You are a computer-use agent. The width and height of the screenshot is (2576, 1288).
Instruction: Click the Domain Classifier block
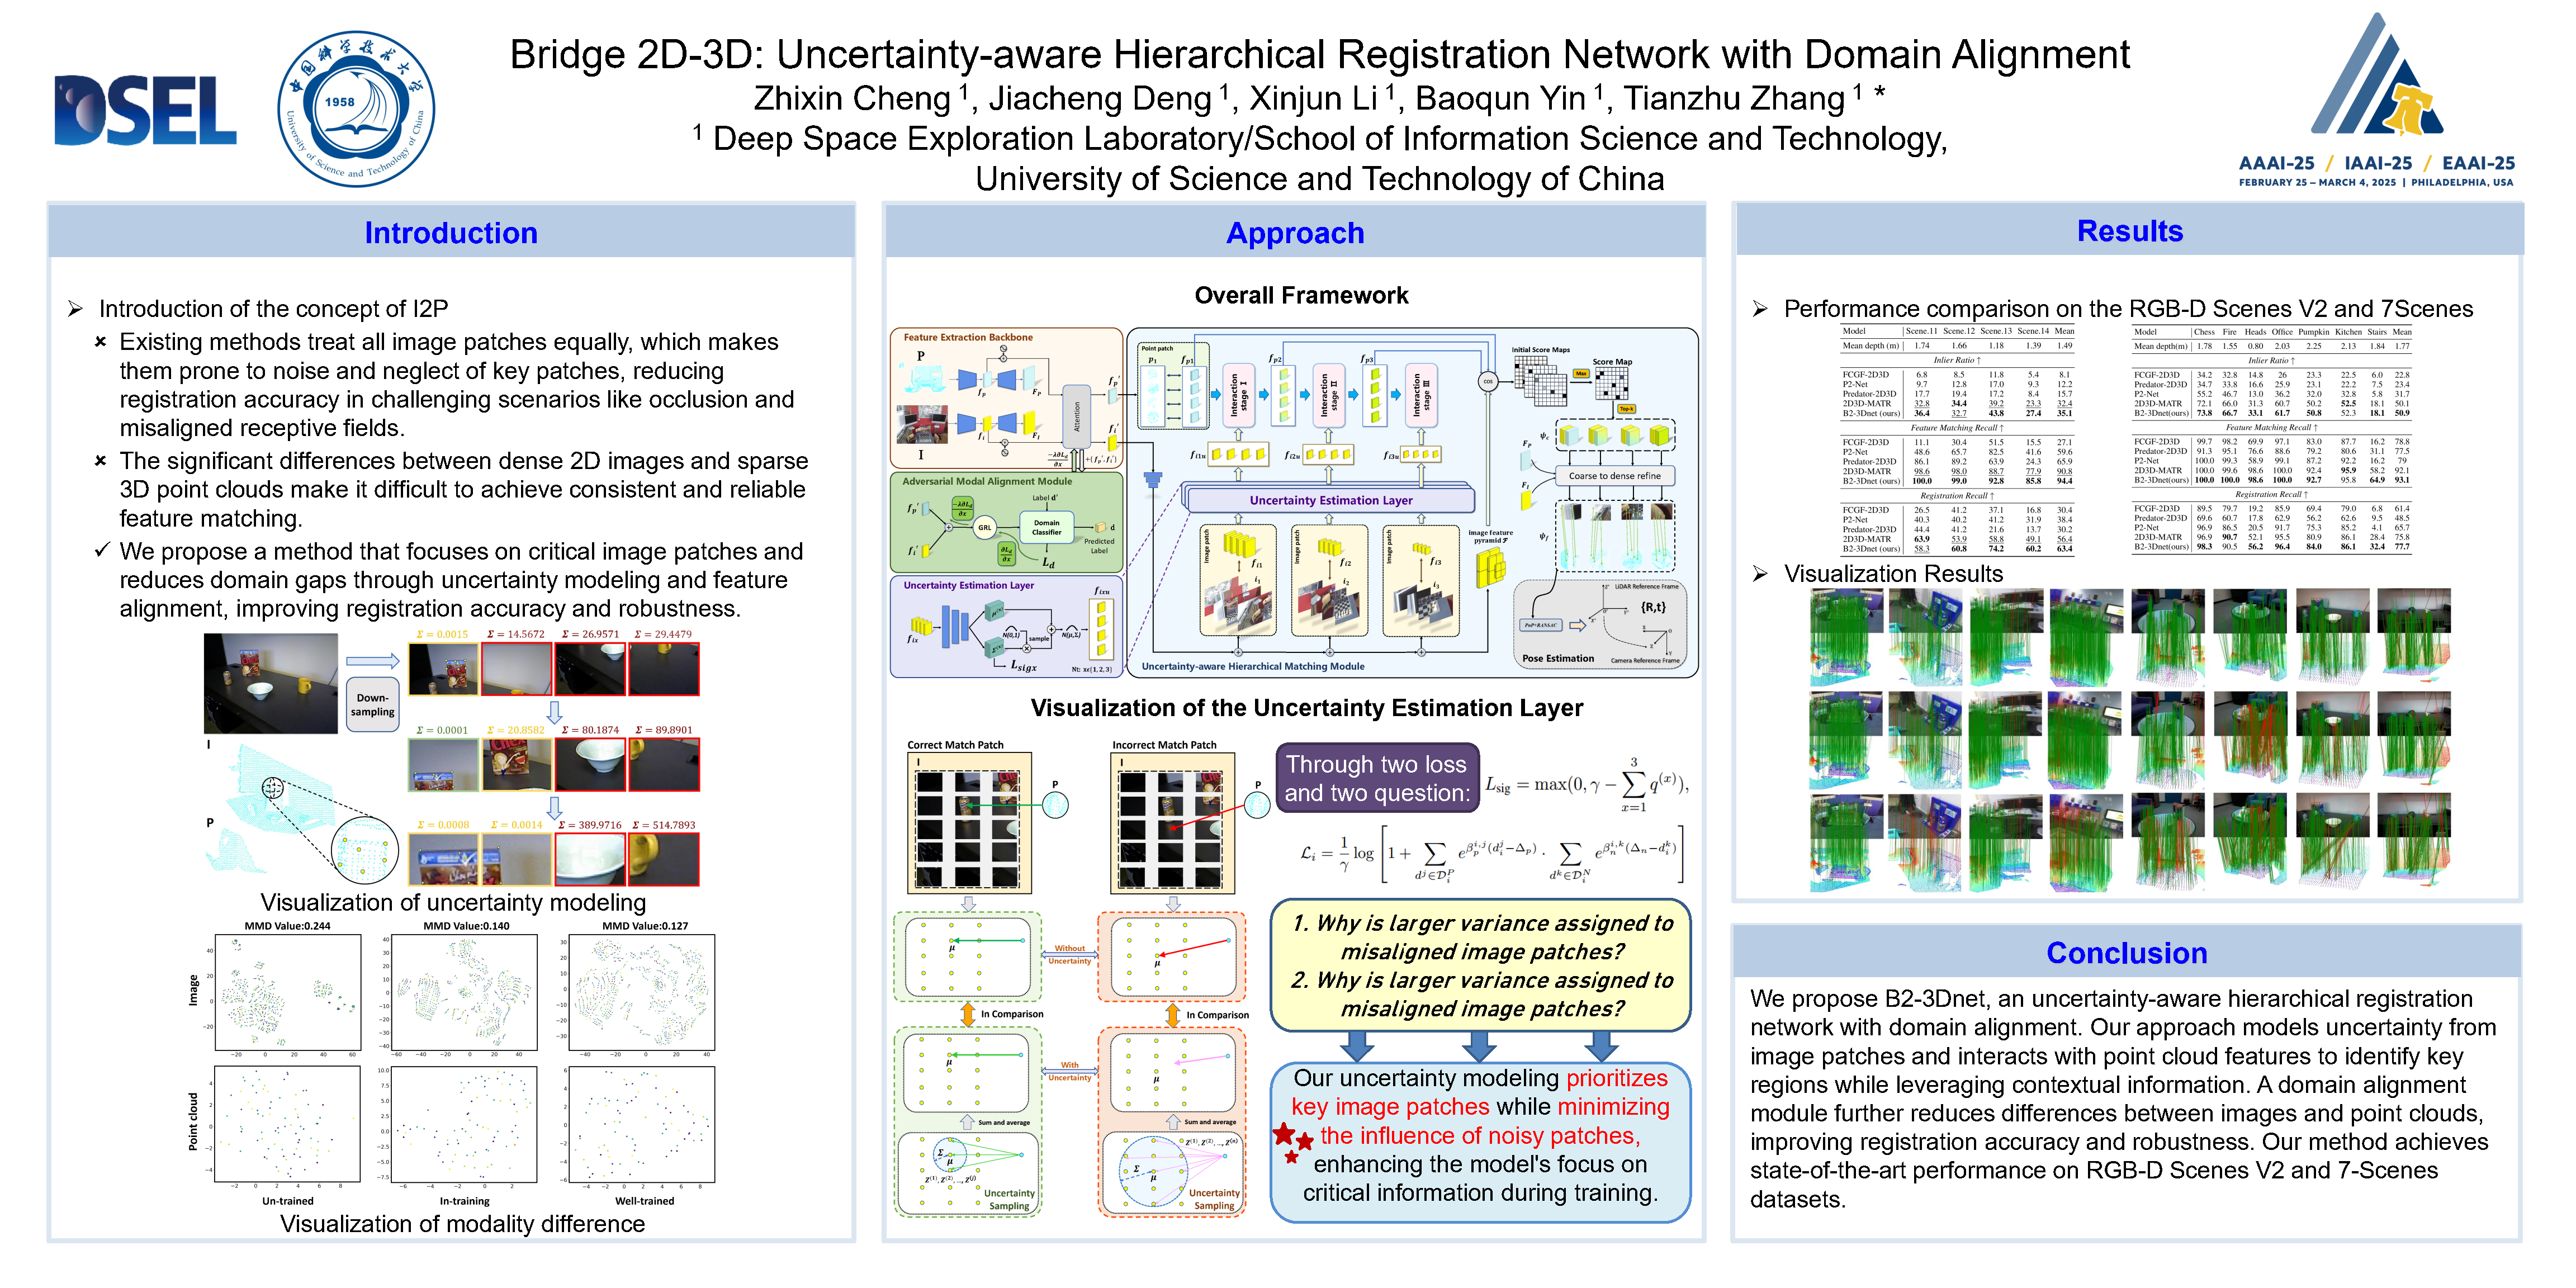[x=1046, y=527]
